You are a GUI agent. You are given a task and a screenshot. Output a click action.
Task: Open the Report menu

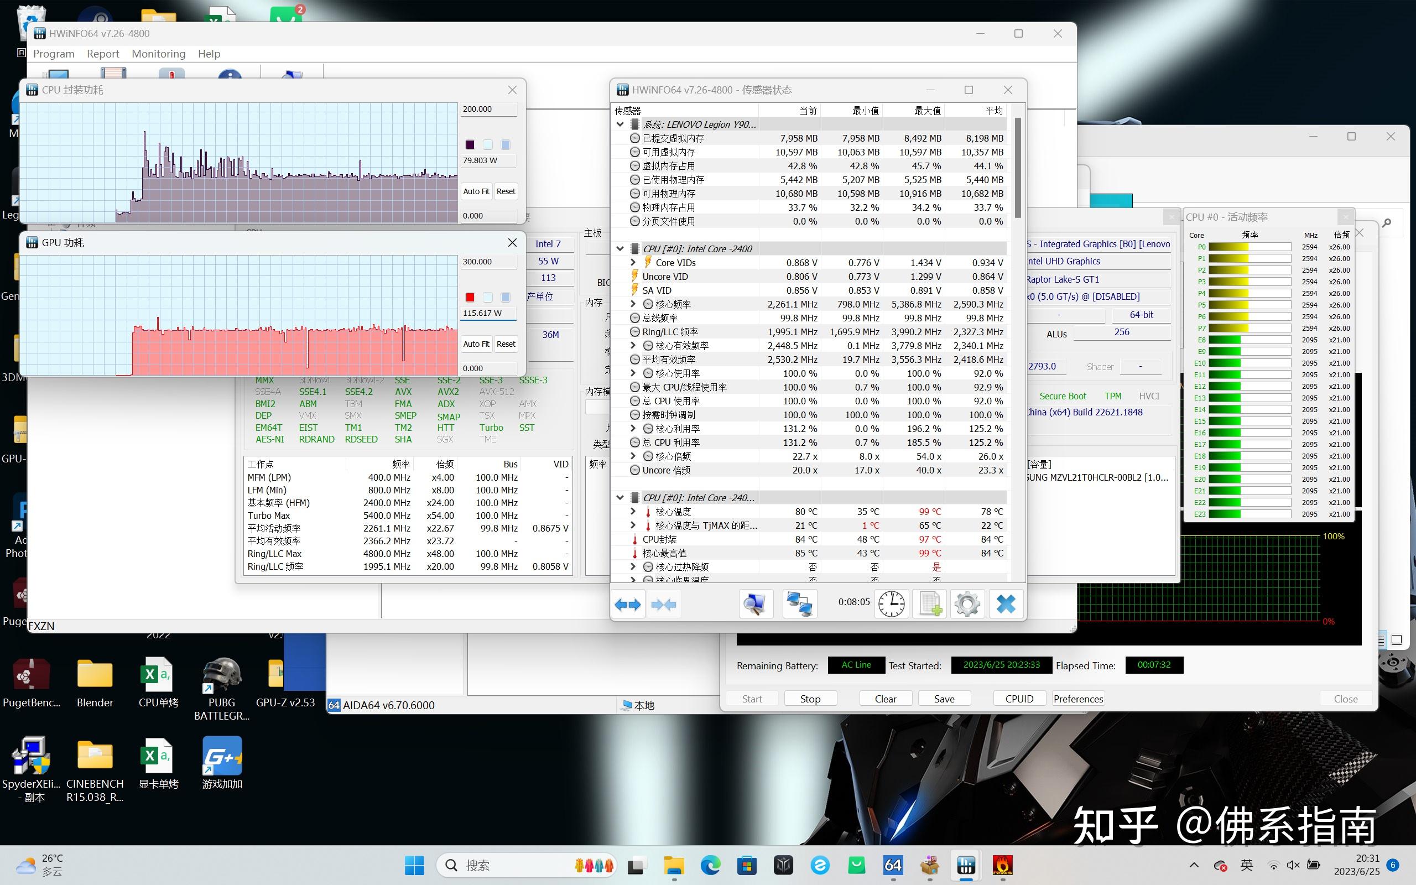pos(103,54)
